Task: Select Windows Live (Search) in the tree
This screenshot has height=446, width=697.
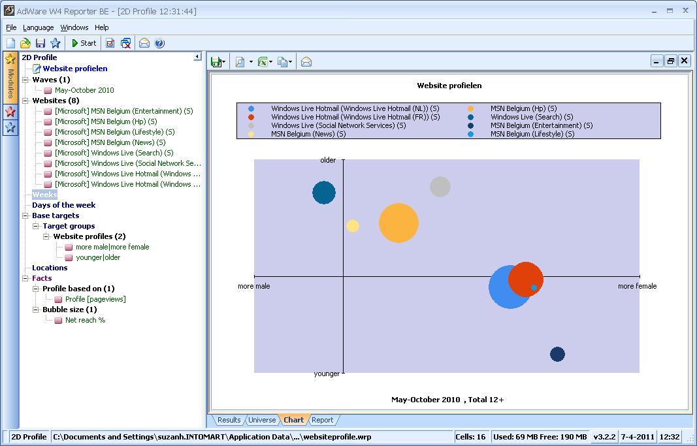Action: [x=114, y=153]
